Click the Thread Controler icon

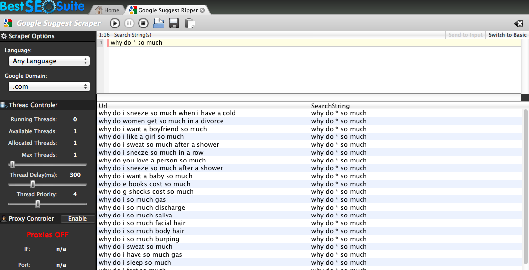[4, 105]
